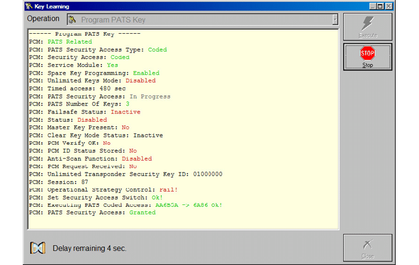The height and width of the screenshot is (265, 419).
Task: Minimize the Key Learning window
Action: pos(371,6)
